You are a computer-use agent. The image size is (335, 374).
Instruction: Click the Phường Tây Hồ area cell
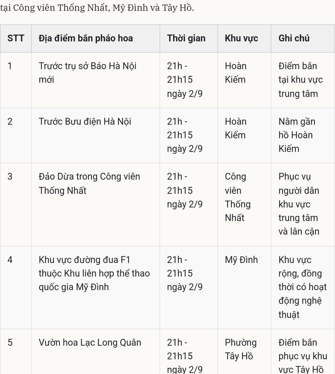pyautogui.click(x=244, y=352)
